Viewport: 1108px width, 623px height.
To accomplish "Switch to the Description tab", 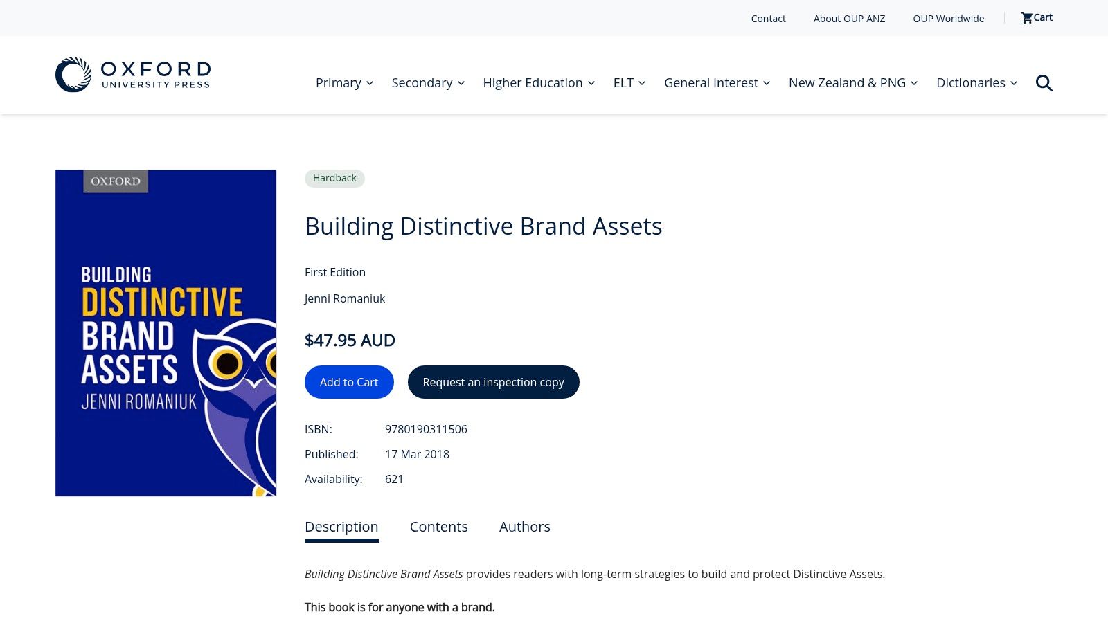I will (341, 527).
